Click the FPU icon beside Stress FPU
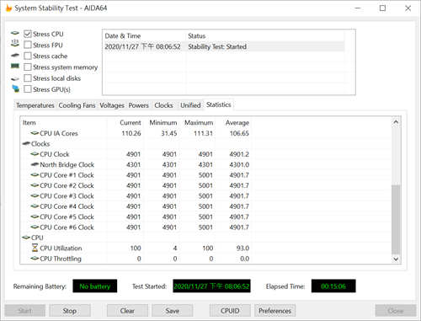The width and height of the screenshot is (421, 321). click(15, 43)
